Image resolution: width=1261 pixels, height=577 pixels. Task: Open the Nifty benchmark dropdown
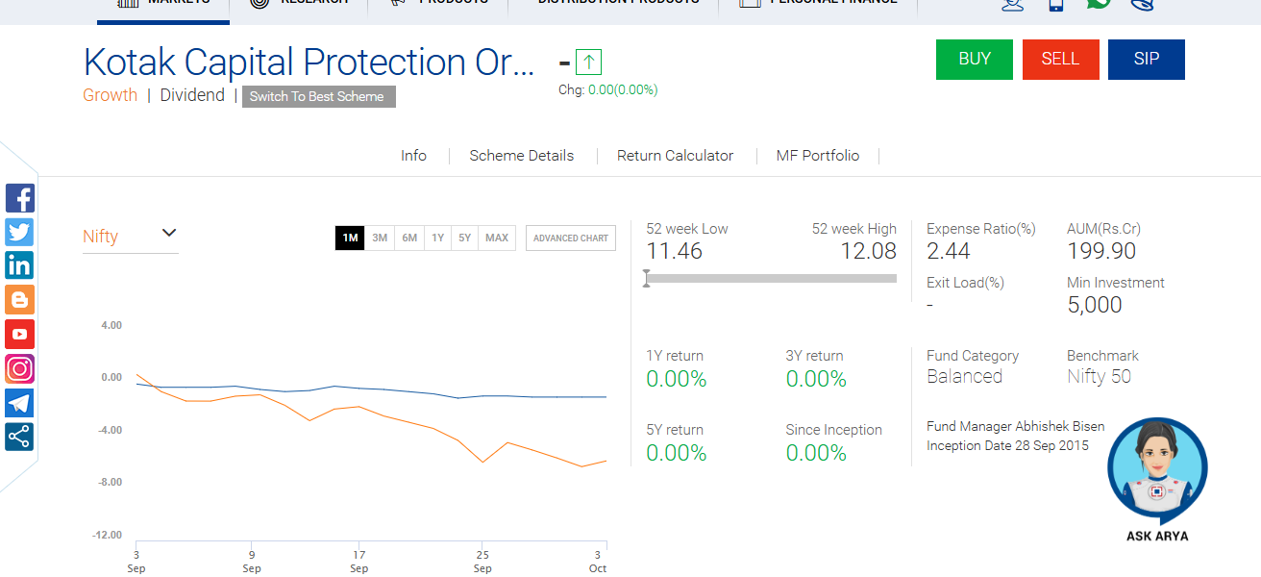pos(130,235)
